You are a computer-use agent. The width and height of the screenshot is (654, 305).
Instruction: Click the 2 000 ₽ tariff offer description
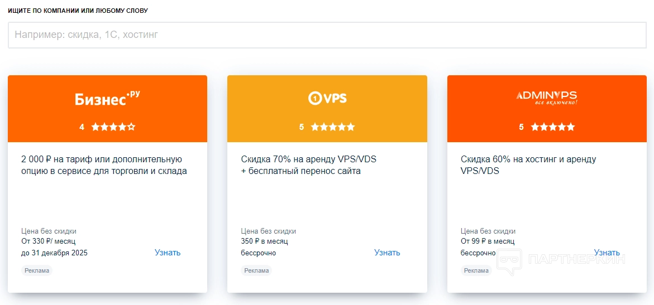point(104,166)
